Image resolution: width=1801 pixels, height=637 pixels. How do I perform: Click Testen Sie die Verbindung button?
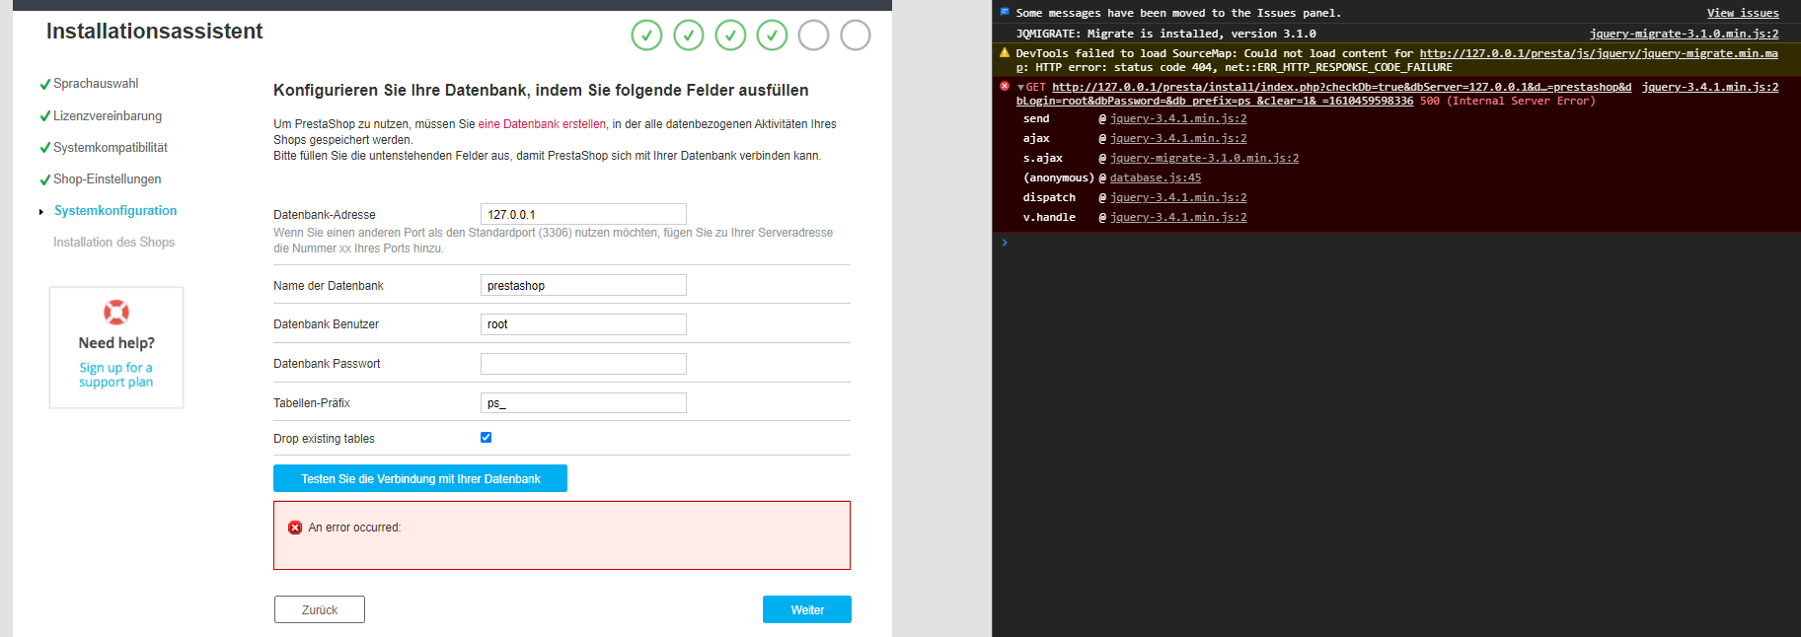tap(420, 478)
